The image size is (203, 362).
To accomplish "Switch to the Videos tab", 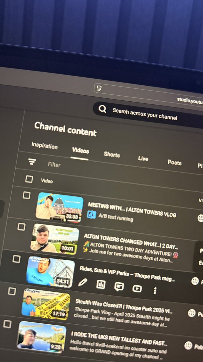I will point(81,151).
